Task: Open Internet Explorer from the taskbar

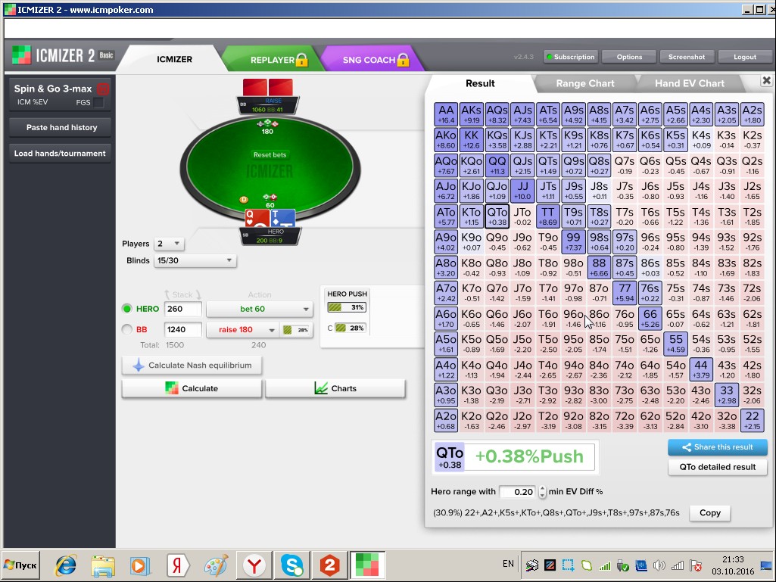Action: coord(66,565)
